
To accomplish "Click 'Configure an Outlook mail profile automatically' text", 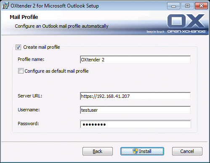I will click(61, 26).
